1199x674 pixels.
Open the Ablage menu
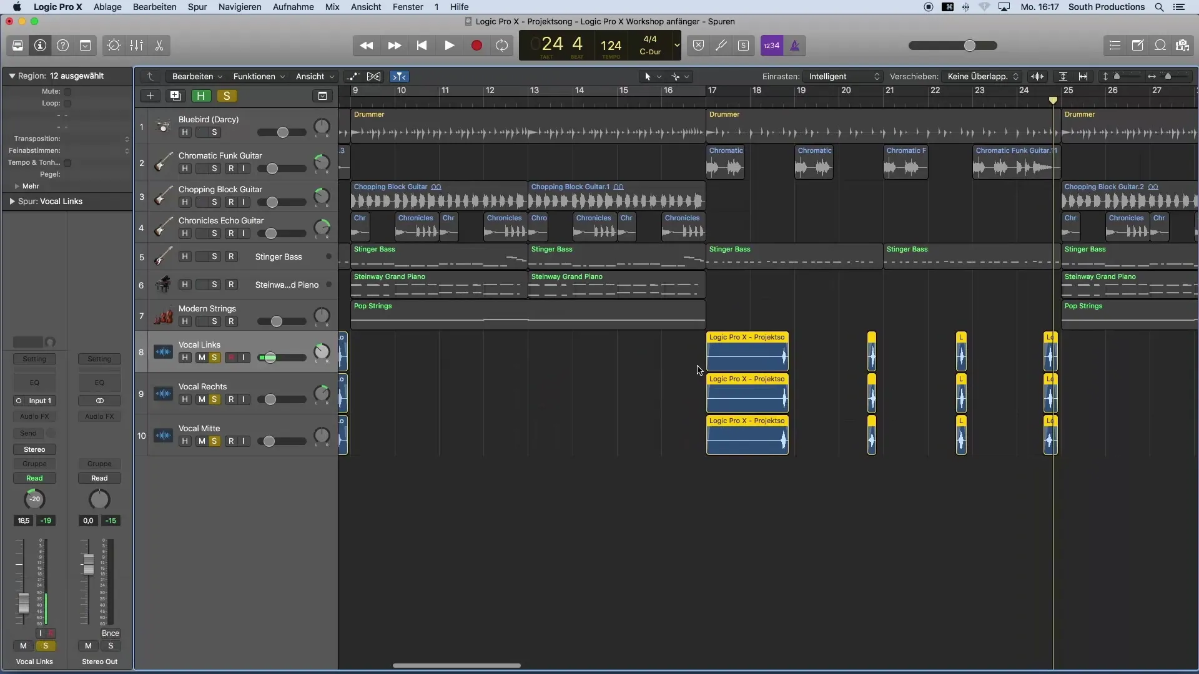pos(107,7)
